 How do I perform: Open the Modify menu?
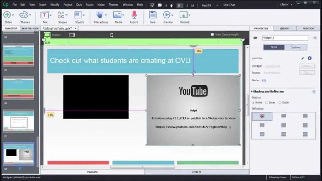point(55,5)
